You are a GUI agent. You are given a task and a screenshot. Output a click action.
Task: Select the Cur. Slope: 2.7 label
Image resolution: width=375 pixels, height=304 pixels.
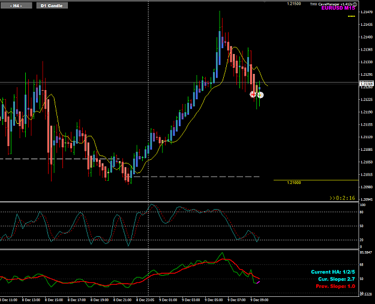pyautogui.click(x=337, y=279)
